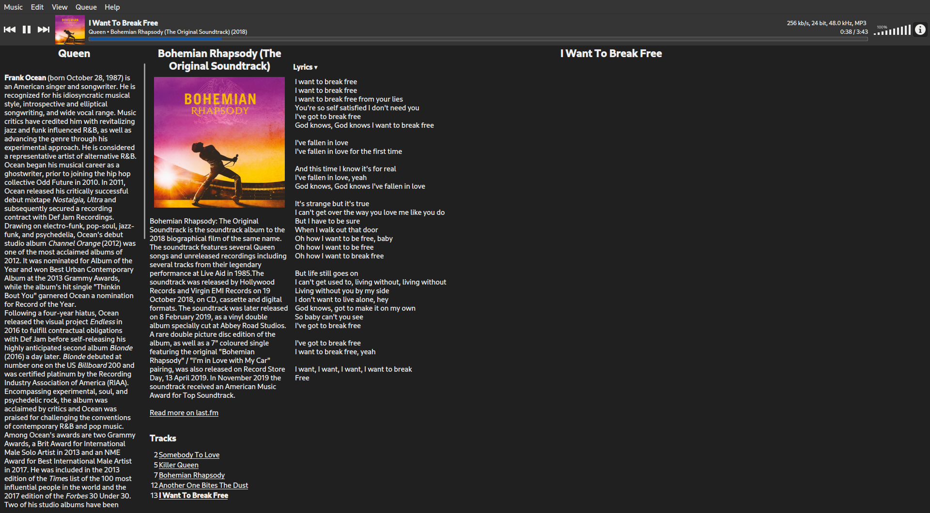Image resolution: width=930 pixels, height=513 pixels.
Task: Expand the Lyrics dropdown
Action: (x=305, y=67)
